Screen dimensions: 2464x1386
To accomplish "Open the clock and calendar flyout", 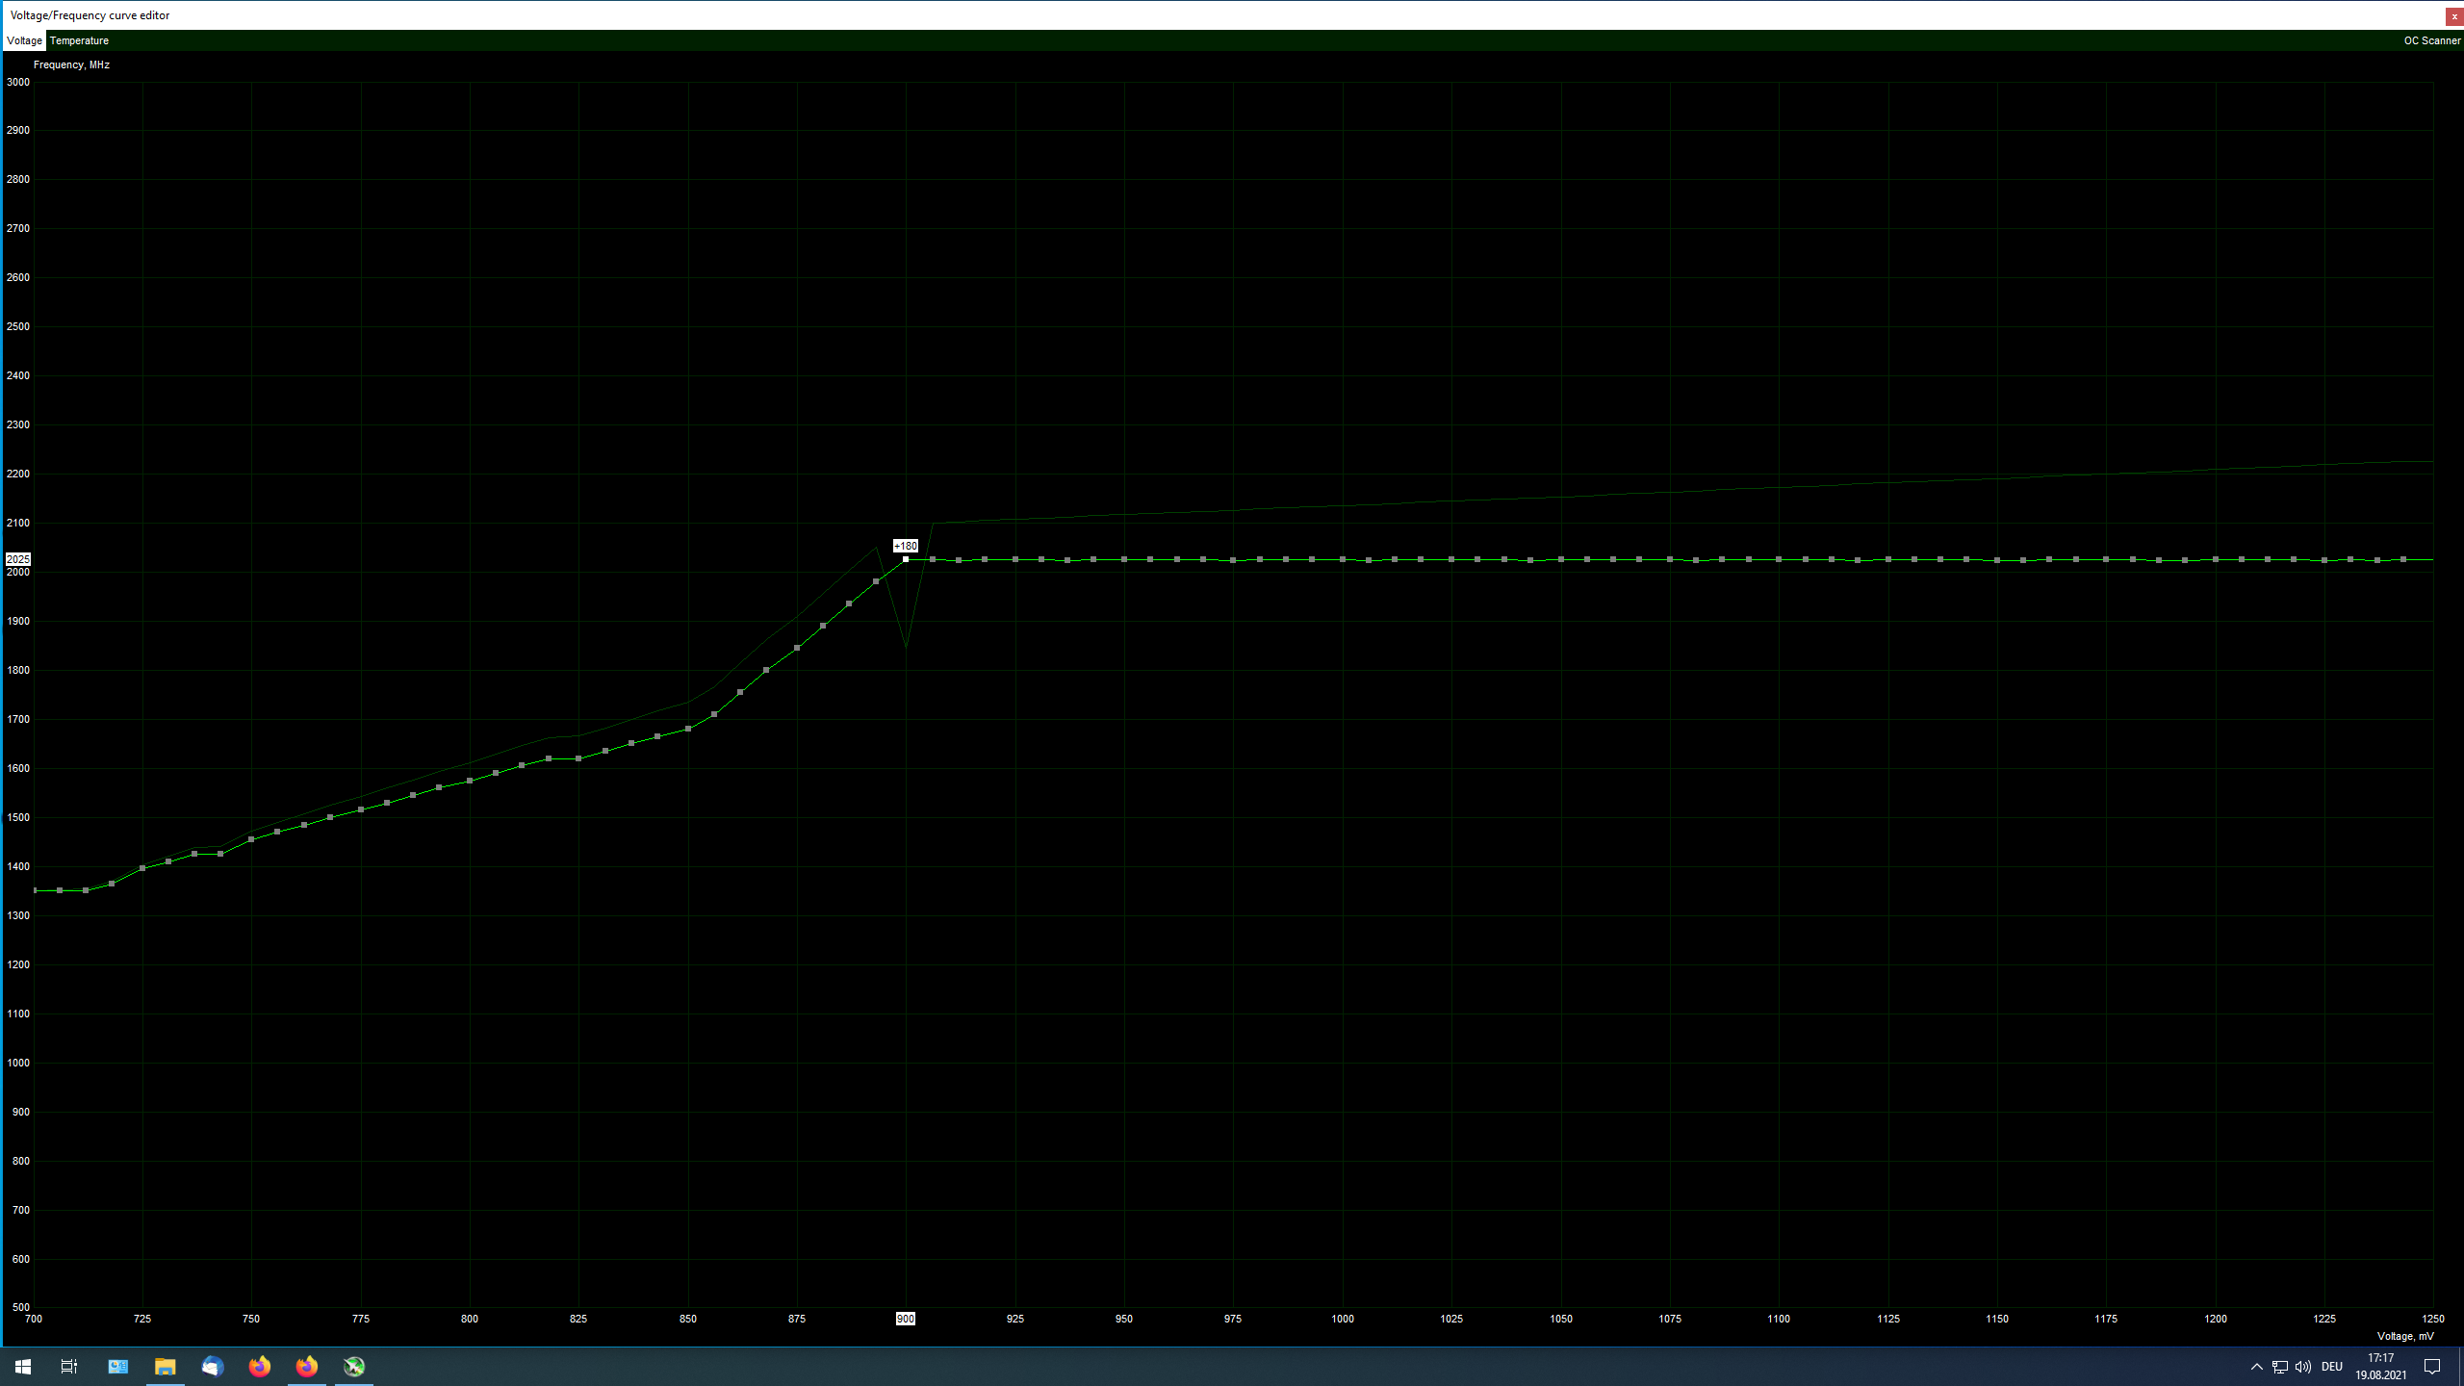I will [x=2380, y=1367].
